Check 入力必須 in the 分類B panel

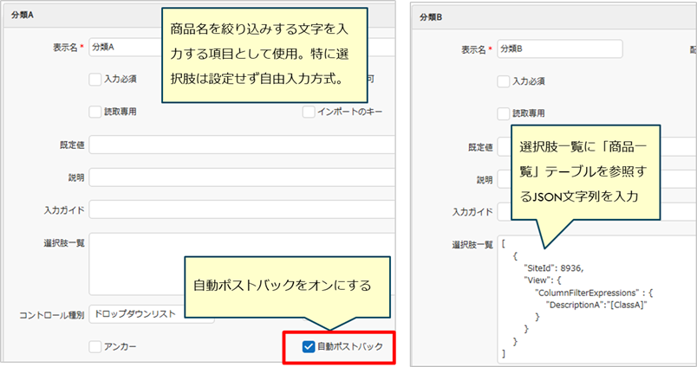coord(503,81)
